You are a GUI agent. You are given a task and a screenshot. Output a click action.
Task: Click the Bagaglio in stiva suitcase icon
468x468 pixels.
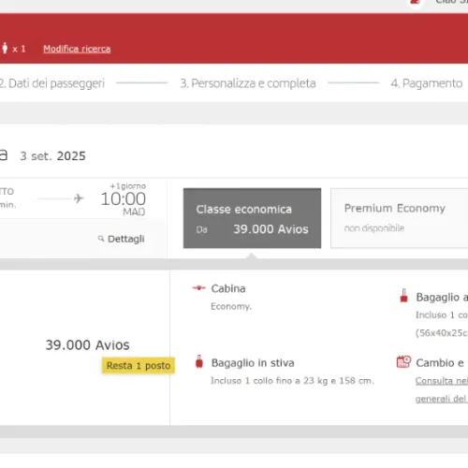pyautogui.click(x=199, y=361)
